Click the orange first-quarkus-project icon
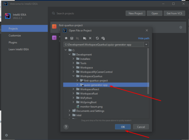 coord(54,27)
